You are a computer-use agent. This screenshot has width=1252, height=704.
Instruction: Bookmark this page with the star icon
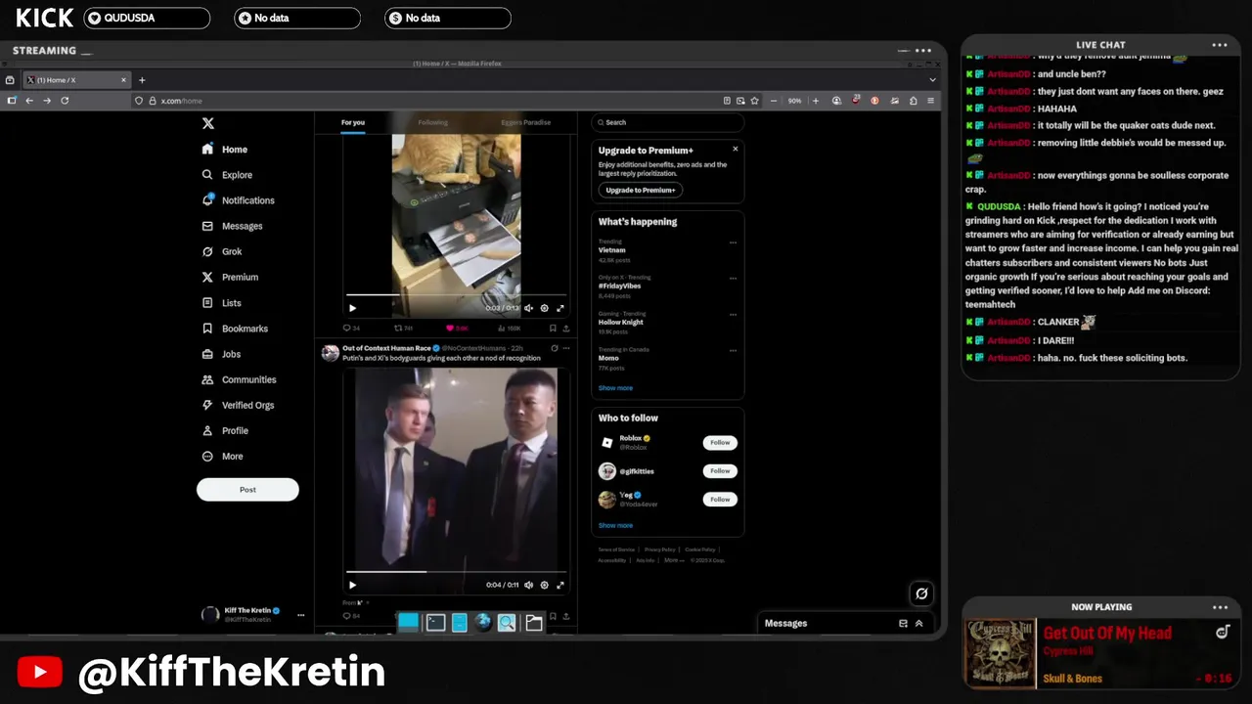pos(754,101)
